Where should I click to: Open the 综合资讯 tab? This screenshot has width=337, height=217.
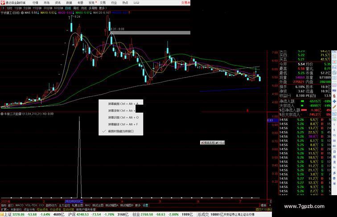pos(42,209)
